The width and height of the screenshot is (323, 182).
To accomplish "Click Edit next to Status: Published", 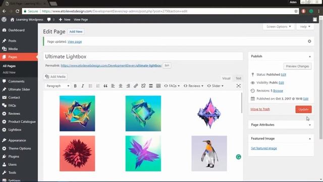I will coord(284,74).
